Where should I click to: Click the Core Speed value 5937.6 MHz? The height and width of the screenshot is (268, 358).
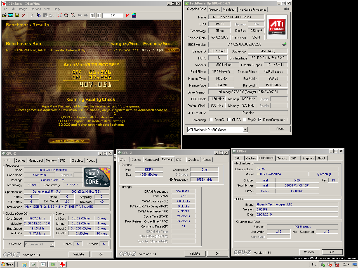(37, 219)
